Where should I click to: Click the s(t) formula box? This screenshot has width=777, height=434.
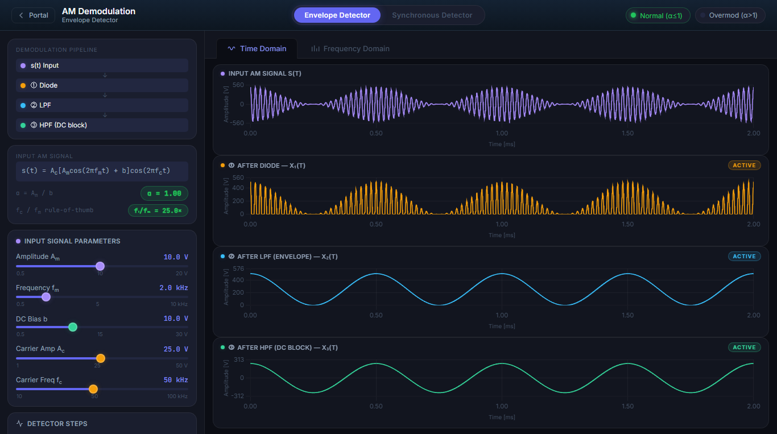coord(102,171)
